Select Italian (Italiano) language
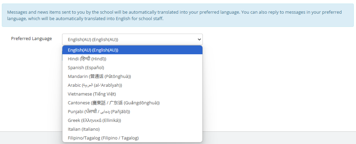Screen dimensions: 356x144 point(132,129)
